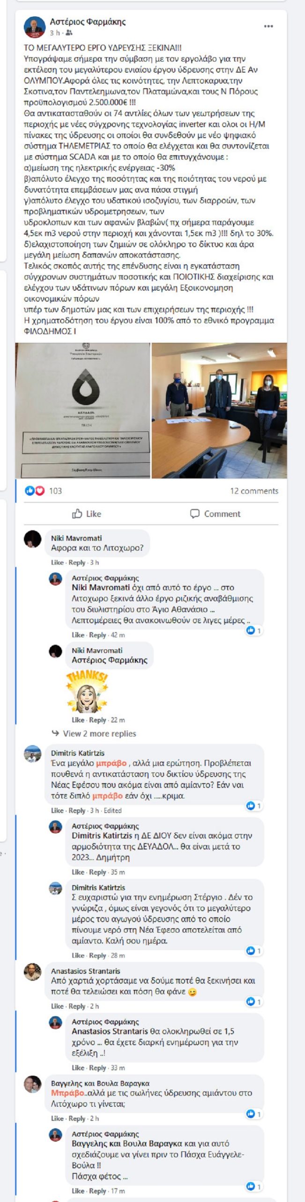Open post options three-dot menu
The height and width of the screenshot is (1202, 305).
coord(268,26)
